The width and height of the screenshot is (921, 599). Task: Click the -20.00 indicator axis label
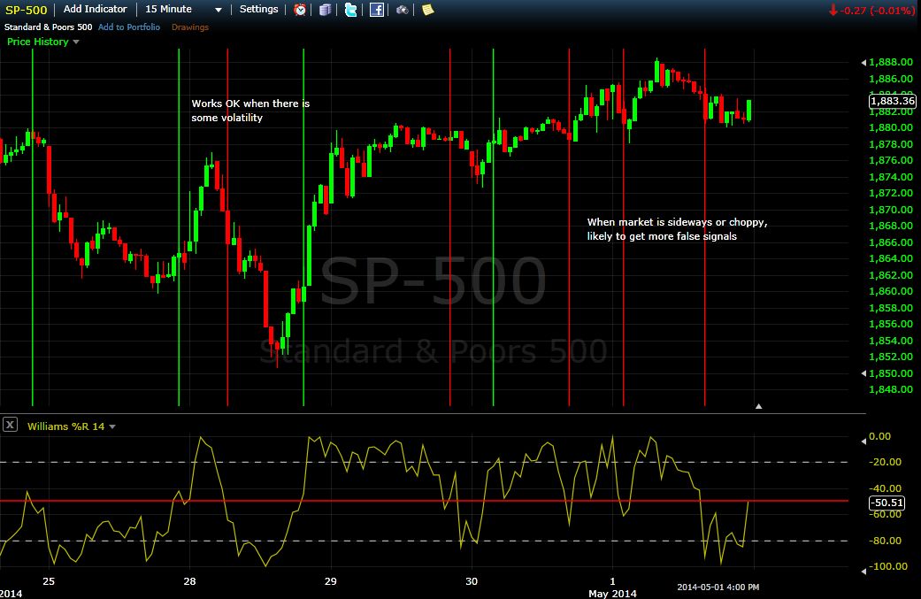886,462
